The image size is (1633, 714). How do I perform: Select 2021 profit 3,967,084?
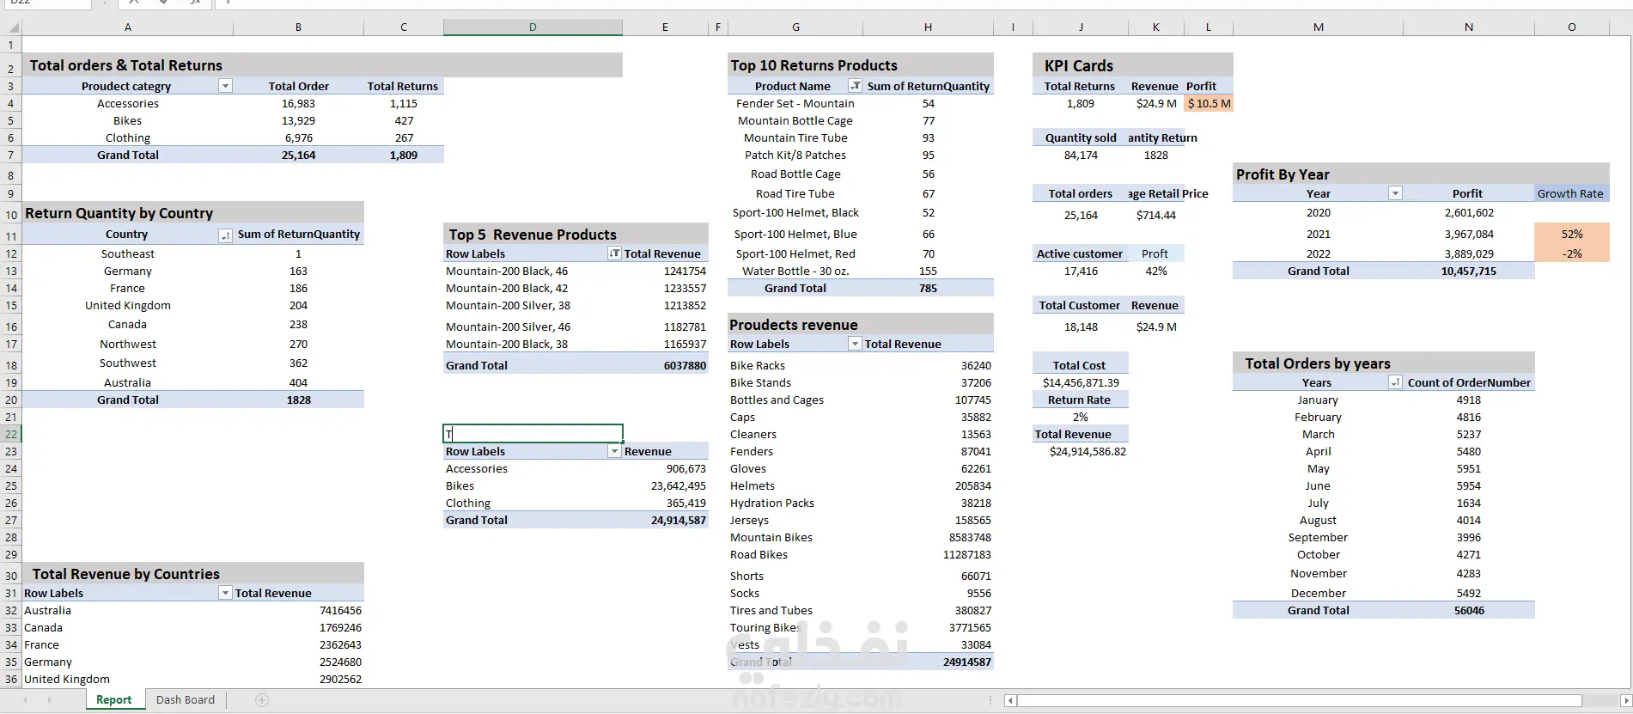(x=1469, y=234)
